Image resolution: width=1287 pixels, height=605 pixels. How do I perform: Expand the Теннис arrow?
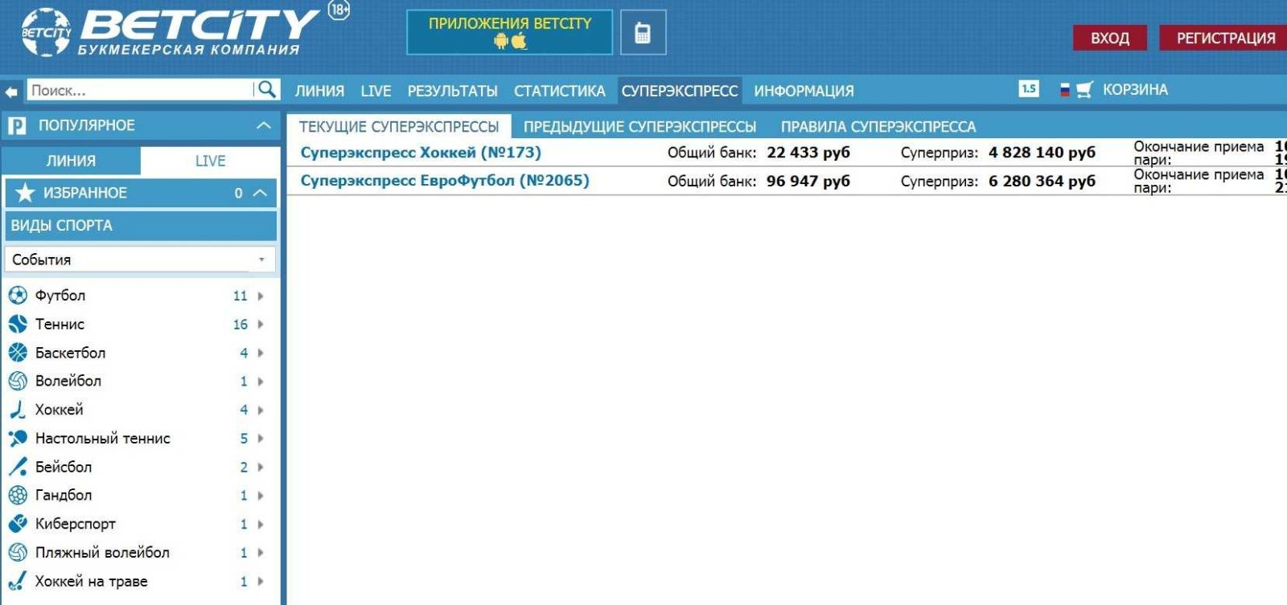pyautogui.click(x=261, y=325)
